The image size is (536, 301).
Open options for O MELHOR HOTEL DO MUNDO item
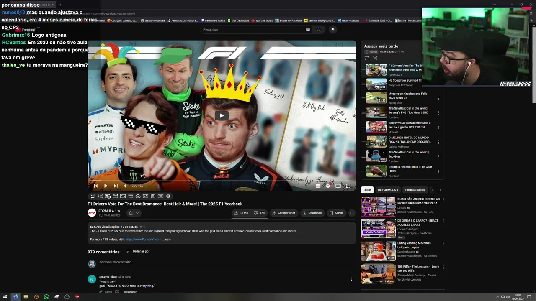click(x=439, y=142)
